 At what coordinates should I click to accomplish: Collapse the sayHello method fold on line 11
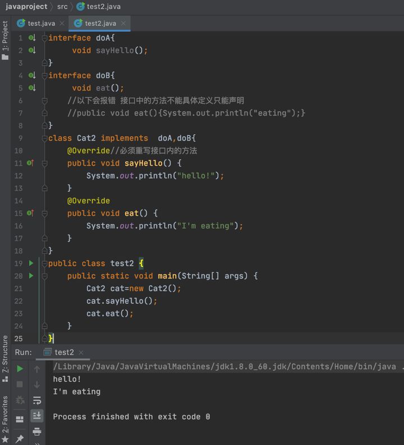44,164
